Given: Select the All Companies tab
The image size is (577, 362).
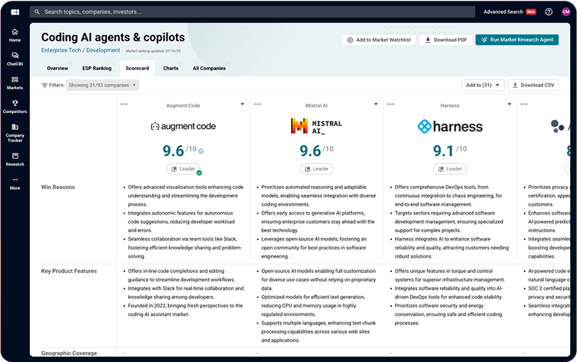Looking at the screenshot, I should 209,68.
